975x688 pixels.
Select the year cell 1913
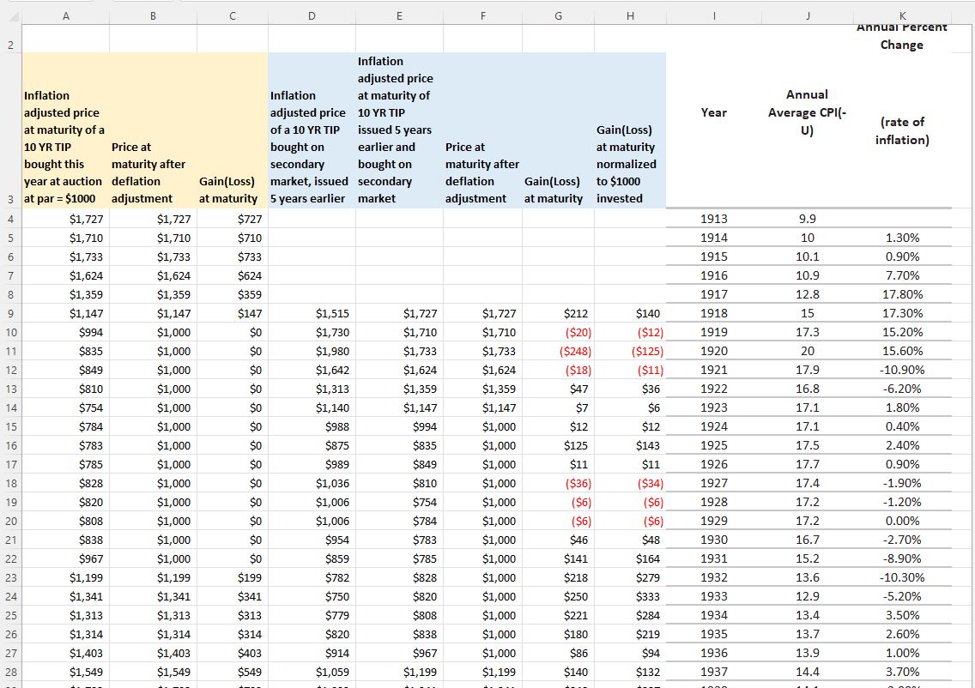coord(714,220)
